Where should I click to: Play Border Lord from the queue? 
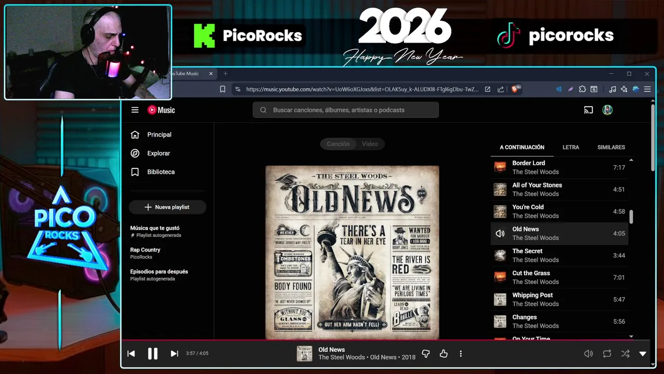pos(559,167)
